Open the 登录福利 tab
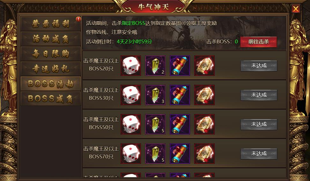Viewport: 310px width, 181px height. [51, 24]
